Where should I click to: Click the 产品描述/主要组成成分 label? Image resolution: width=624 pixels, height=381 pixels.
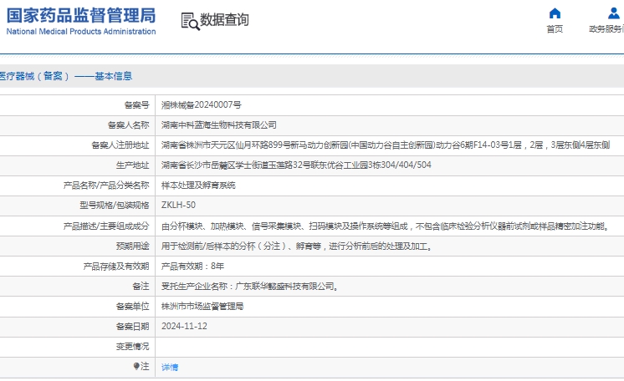tap(106, 226)
